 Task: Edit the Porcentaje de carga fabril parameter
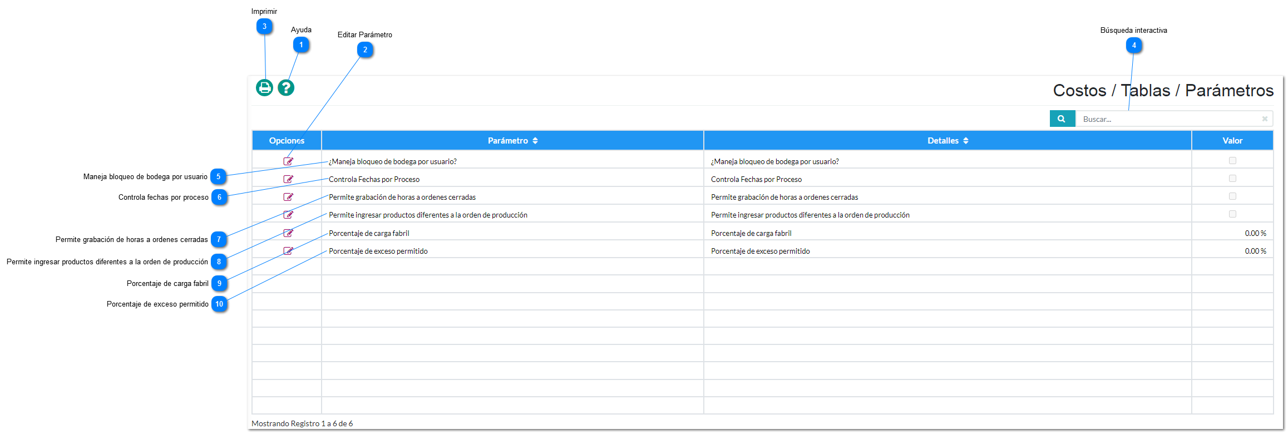click(288, 233)
